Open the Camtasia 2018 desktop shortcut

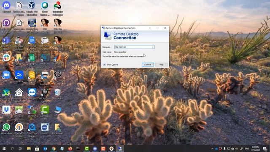click(x=45, y=113)
